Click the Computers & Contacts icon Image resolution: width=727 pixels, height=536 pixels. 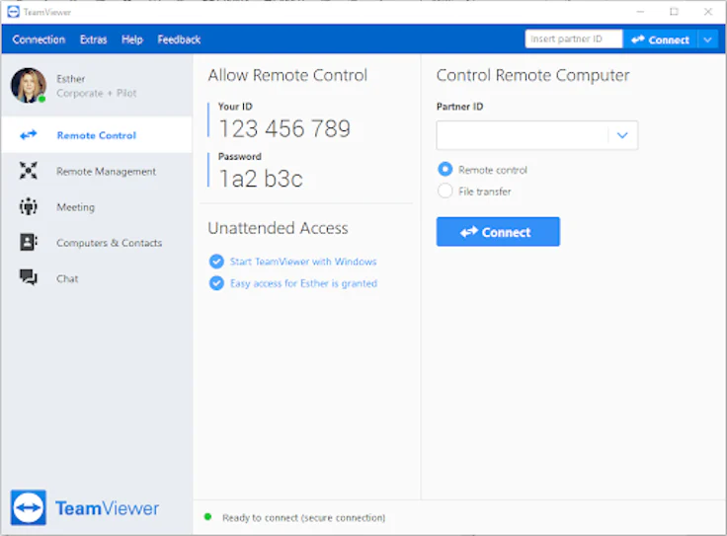(x=29, y=242)
